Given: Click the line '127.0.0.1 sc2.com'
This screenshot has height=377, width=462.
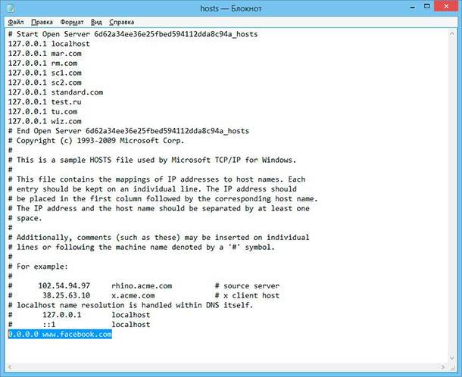Looking at the screenshot, I should 45,83.
